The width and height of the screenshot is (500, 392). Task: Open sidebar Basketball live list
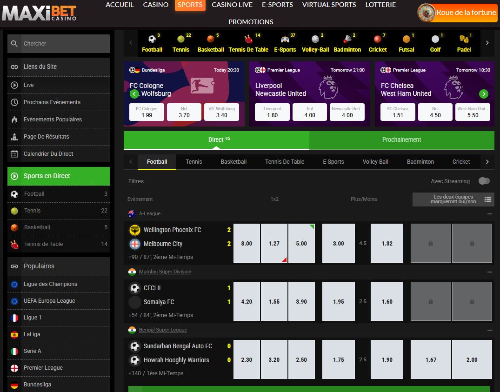point(59,227)
